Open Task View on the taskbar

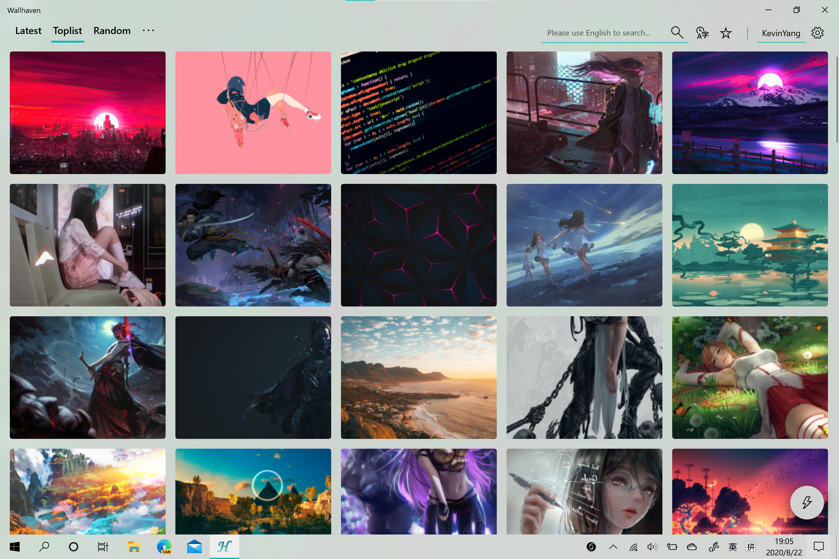click(x=103, y=546)
